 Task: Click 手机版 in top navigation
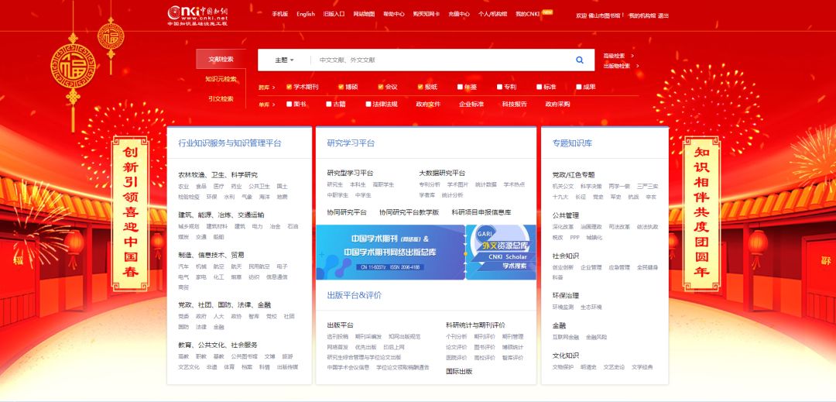(x=280, y=15)
